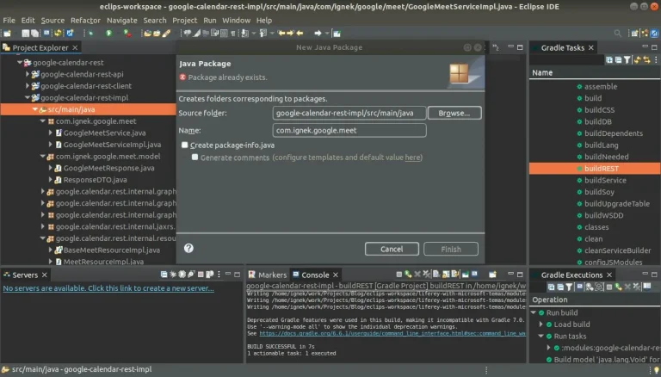Expand the google-calendar-rest-client node
The height and width of the screenshot is (377, 661).
28,86
